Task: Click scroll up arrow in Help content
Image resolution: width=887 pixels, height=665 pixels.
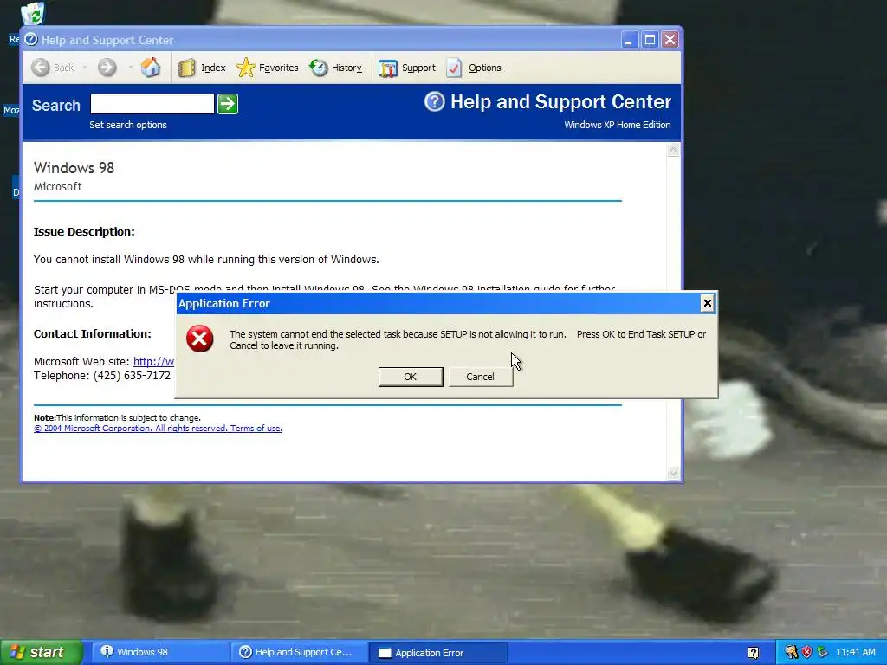Action: coord(673,150)
